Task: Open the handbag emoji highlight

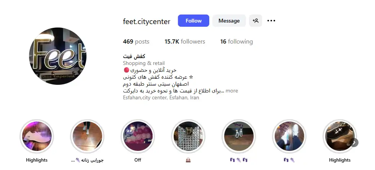Action: click(188, 136)
